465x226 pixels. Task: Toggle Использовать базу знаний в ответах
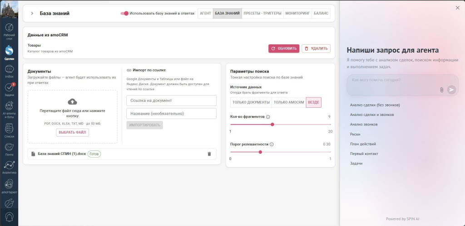124,13
